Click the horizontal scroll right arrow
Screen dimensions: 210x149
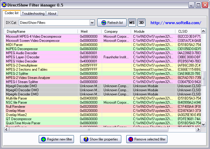coord(198,129)
